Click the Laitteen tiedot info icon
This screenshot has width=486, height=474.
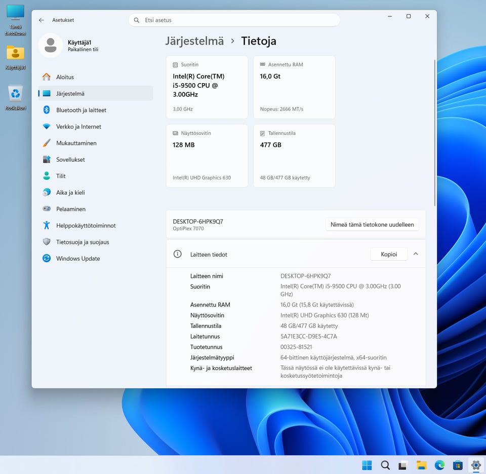point(178,254)
